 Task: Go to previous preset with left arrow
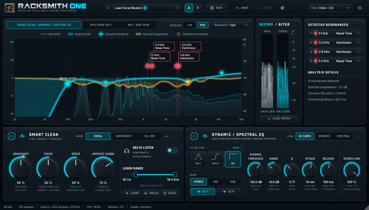pyautogui.click(x=108, y=8)
